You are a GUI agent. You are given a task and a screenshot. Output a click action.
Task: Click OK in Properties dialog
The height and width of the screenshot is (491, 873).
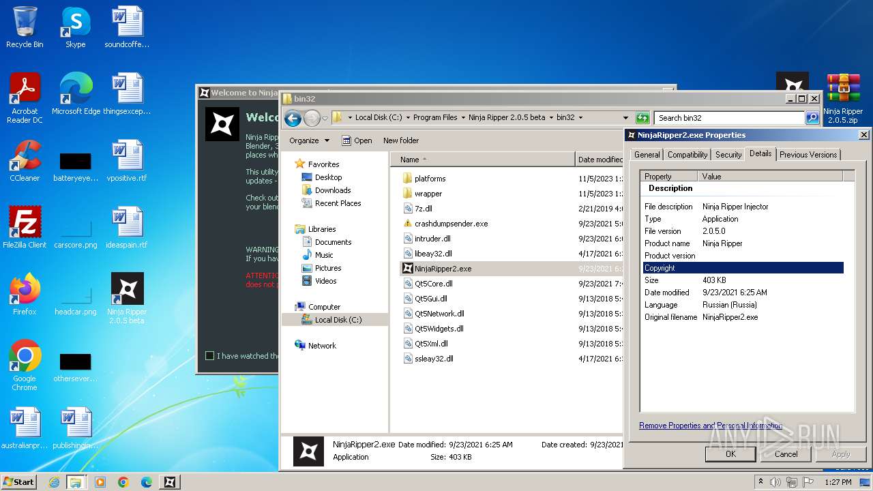click(x=730, y=454)
